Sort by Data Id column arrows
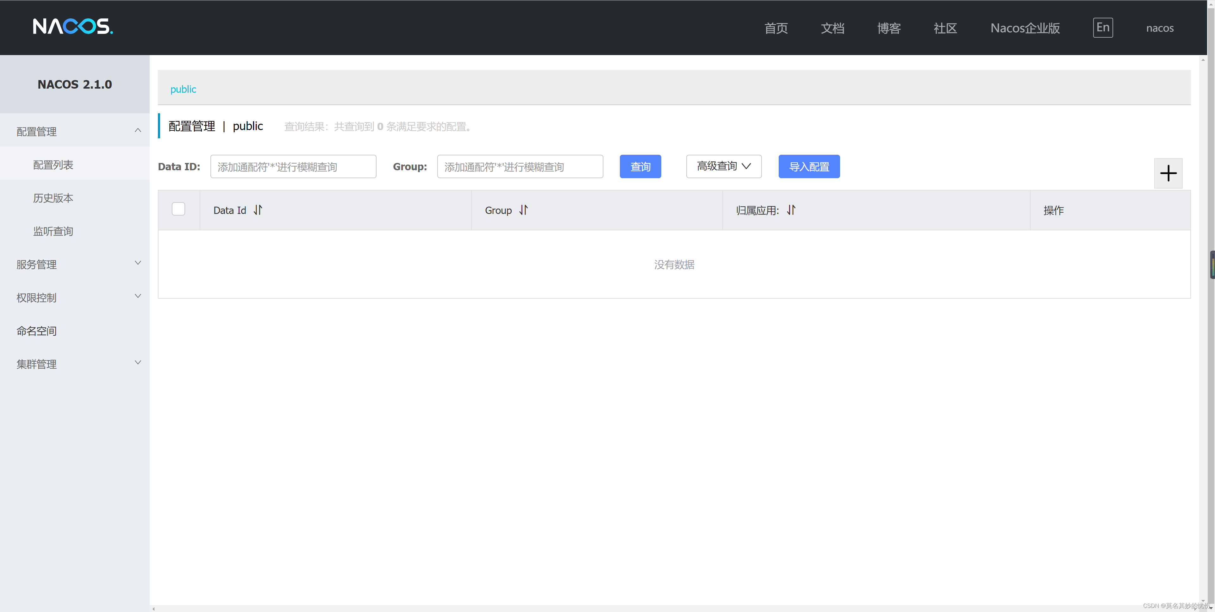This screenshot has width=1215, height=612. 258,210
